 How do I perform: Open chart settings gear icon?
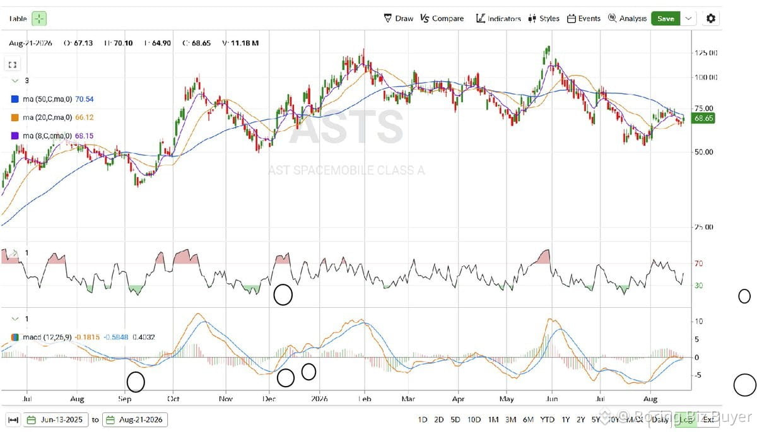711,18
